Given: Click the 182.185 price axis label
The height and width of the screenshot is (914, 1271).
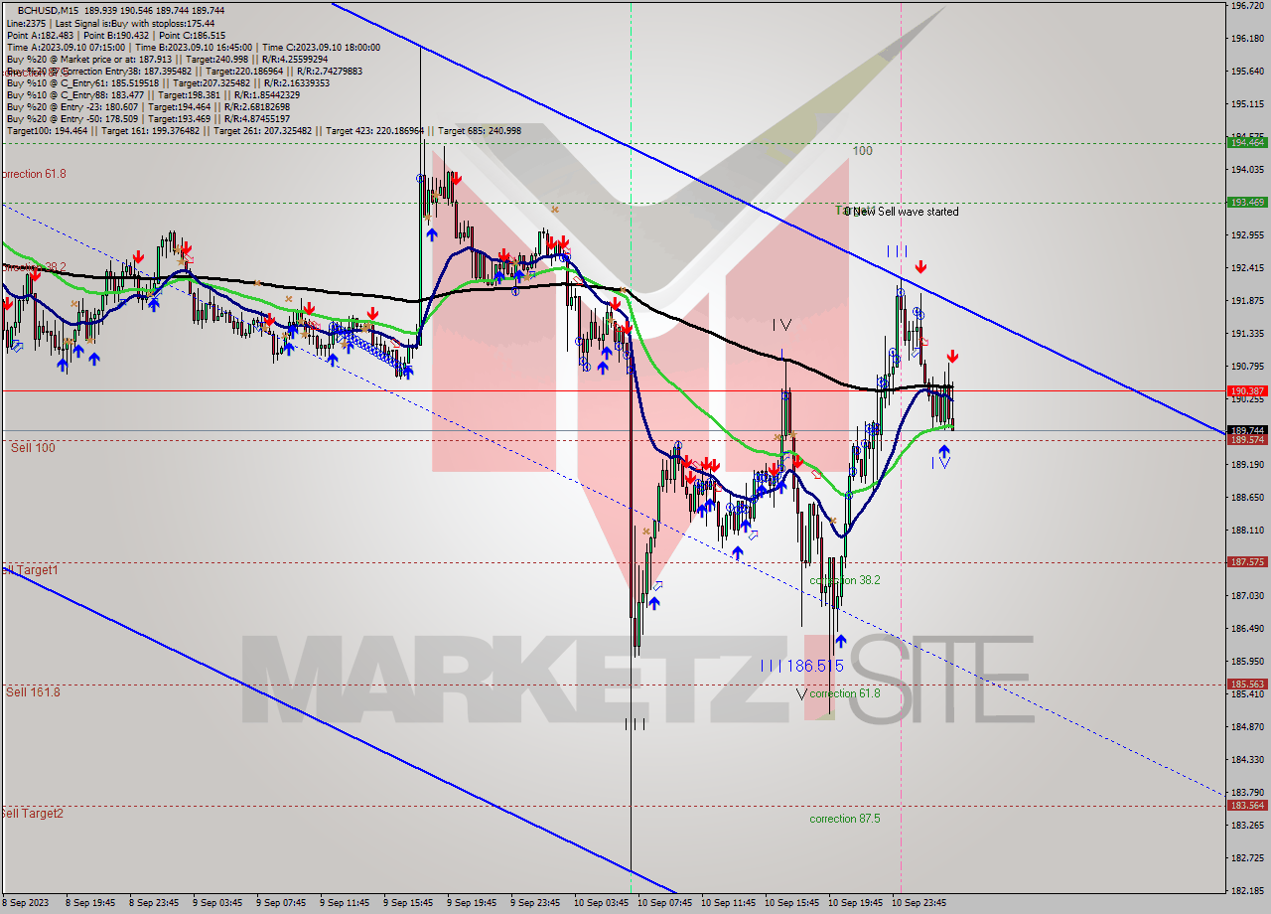Looking at the screenshot, I should tap(1247, 891).
